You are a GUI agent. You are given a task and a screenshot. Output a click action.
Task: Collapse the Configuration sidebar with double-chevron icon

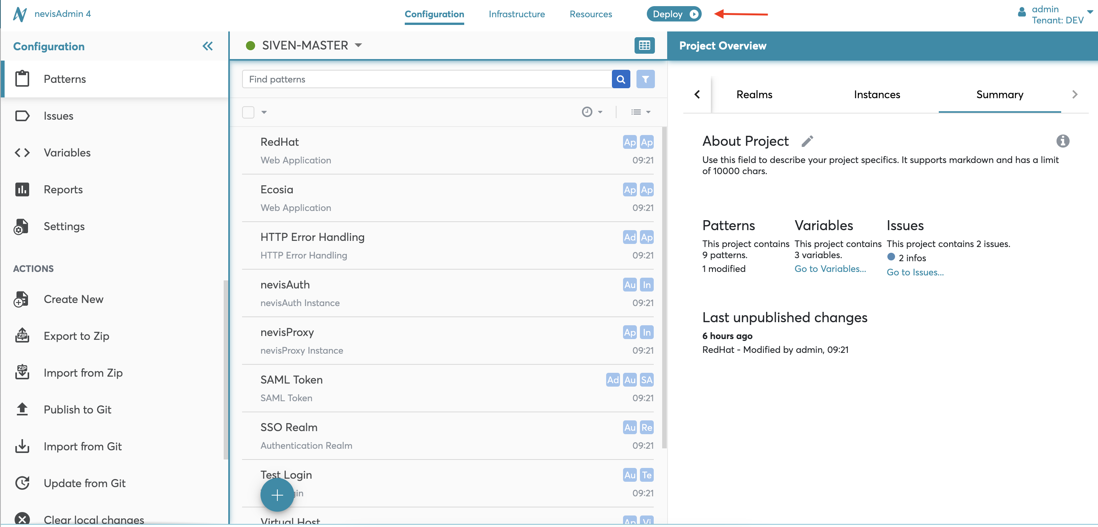coord(208,46)
